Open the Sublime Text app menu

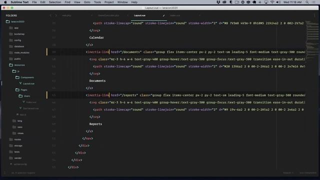[19, 2]
